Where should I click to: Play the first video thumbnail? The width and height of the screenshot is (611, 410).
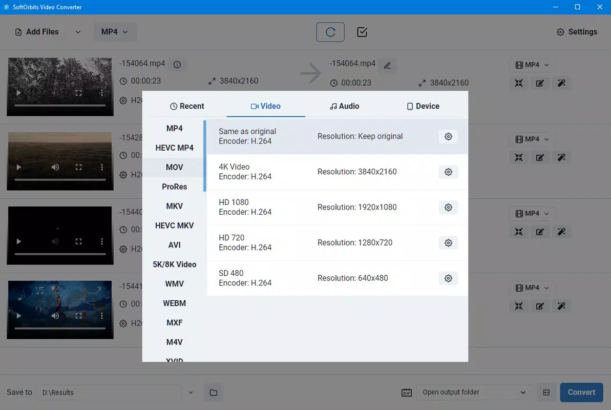(x=18, y=93)
